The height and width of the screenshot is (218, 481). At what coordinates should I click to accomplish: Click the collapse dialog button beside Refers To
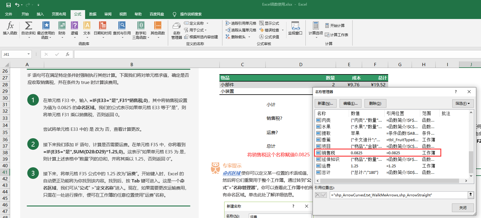470,195
